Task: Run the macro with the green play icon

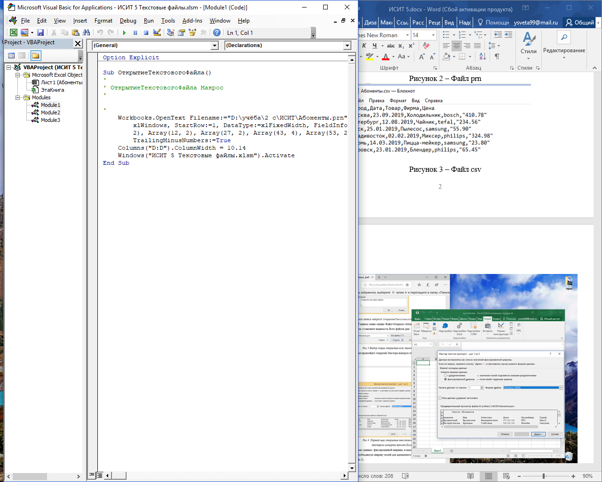Action: tap(124, 32)
